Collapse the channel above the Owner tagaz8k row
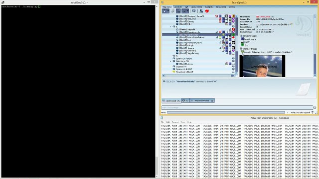319x179 pixels. pos(170,27)
